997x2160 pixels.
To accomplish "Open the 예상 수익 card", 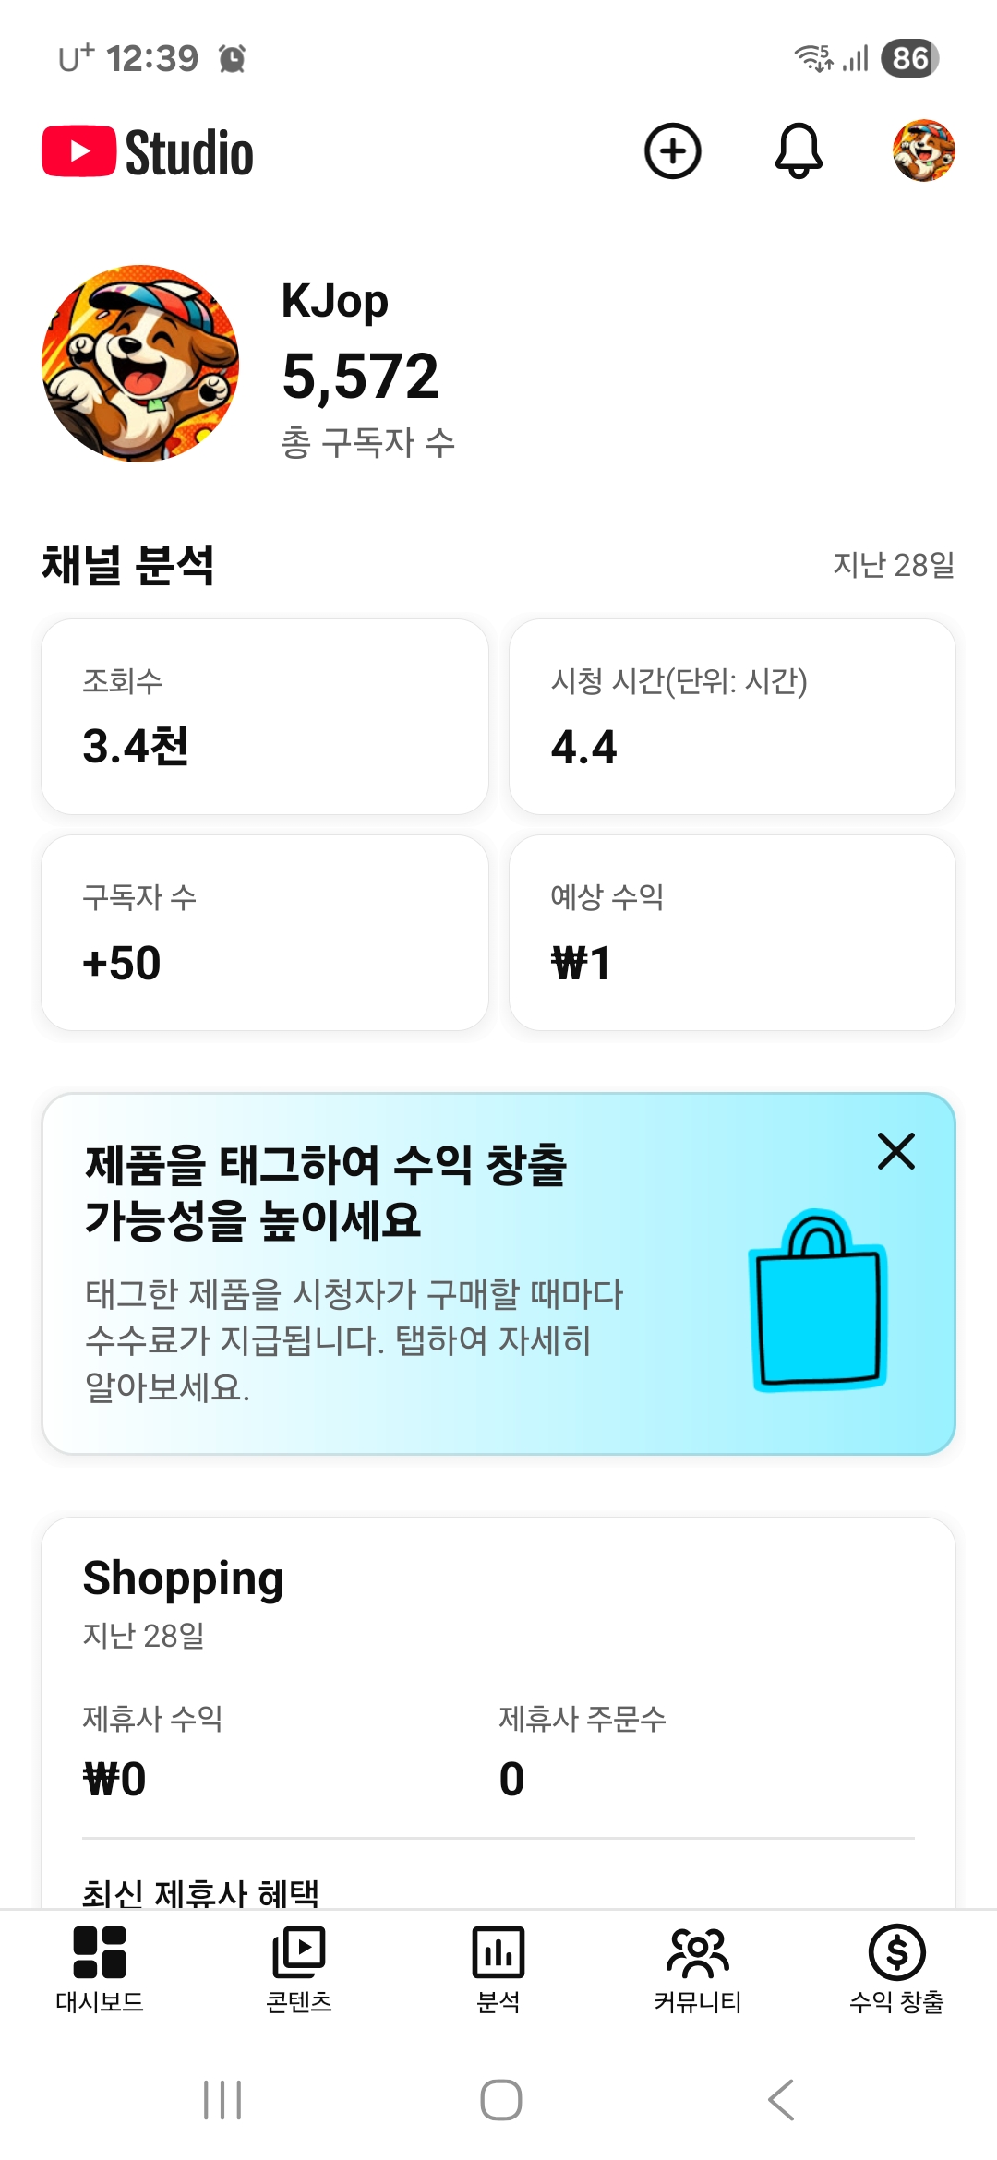I will pos(732,932).
